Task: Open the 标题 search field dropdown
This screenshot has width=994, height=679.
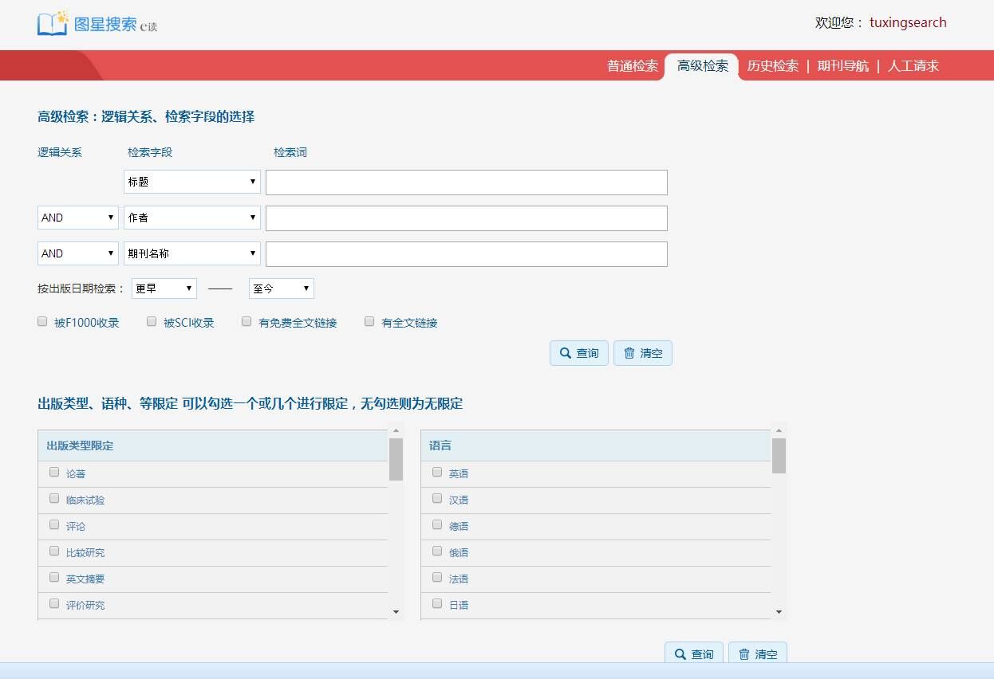Action: tap(191, 182)
